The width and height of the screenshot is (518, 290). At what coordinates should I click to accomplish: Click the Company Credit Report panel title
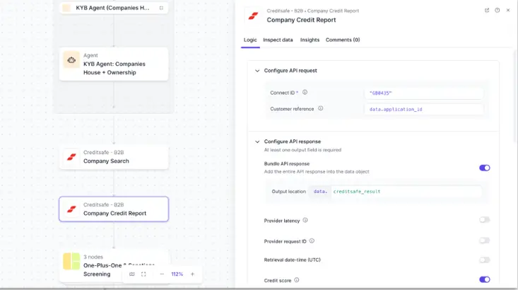pyautogui.click(x=301, y=20)
